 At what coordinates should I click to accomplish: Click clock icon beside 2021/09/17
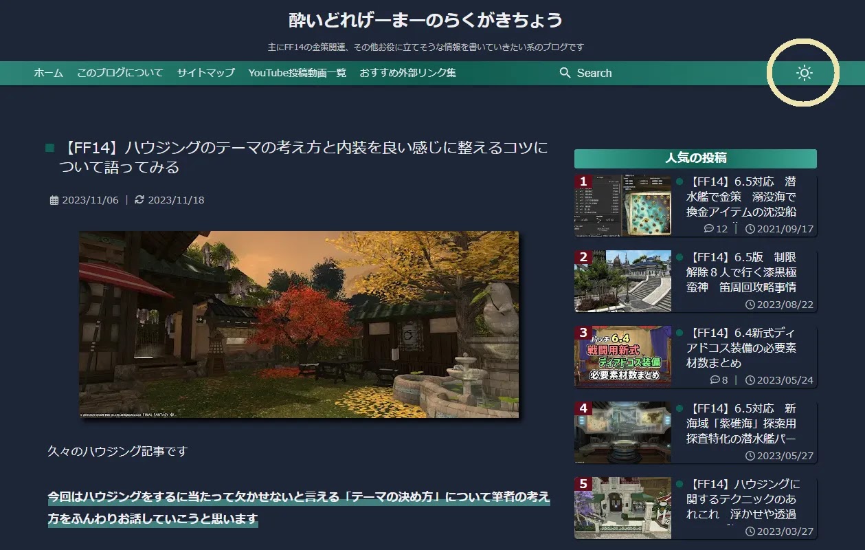(750, 229)
